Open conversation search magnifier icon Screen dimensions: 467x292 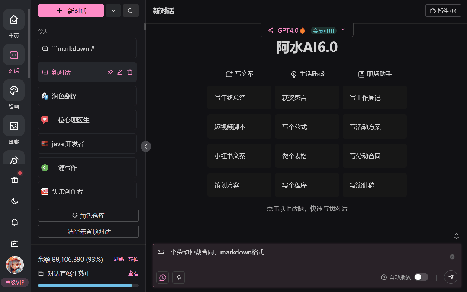pos(130,11)
